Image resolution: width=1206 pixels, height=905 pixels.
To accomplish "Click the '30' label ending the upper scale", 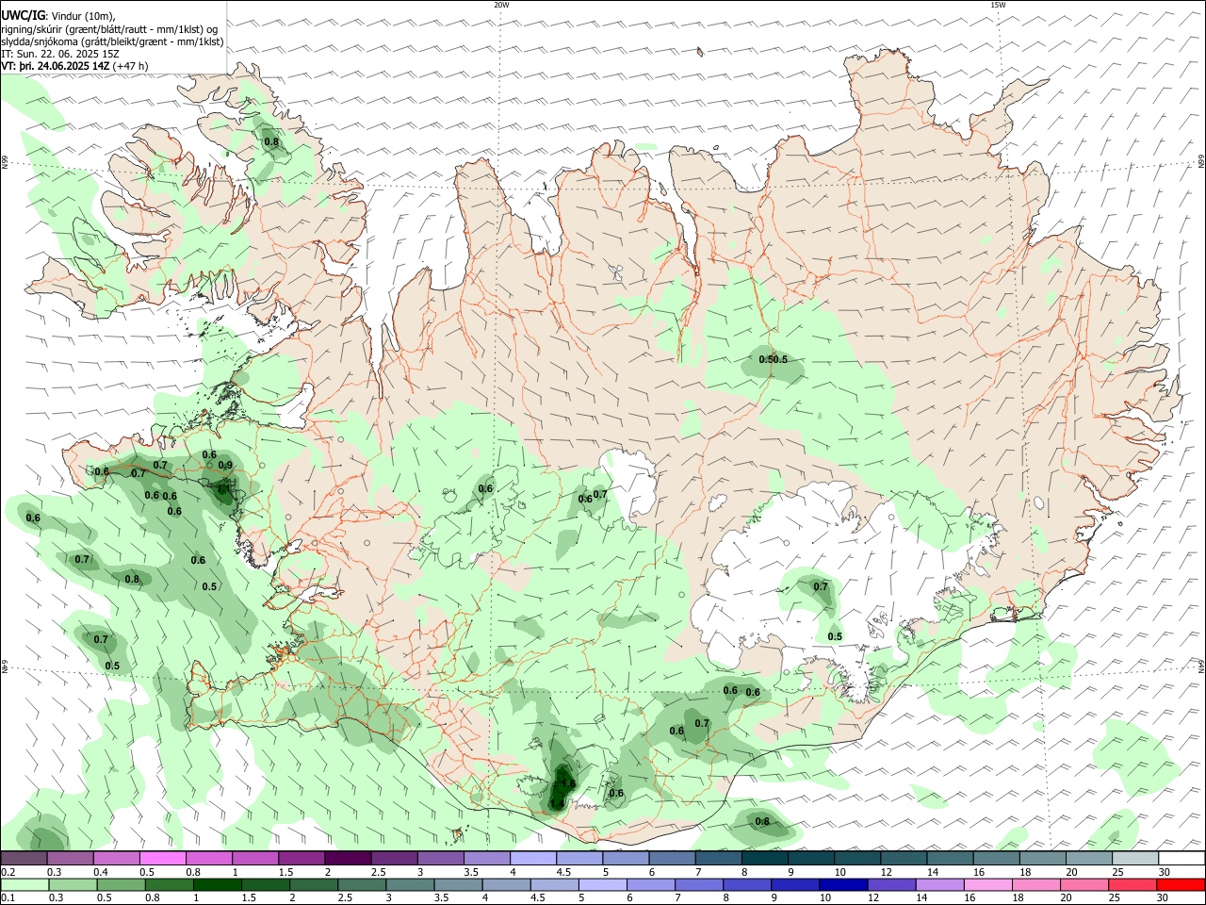I will point(1165,872).
